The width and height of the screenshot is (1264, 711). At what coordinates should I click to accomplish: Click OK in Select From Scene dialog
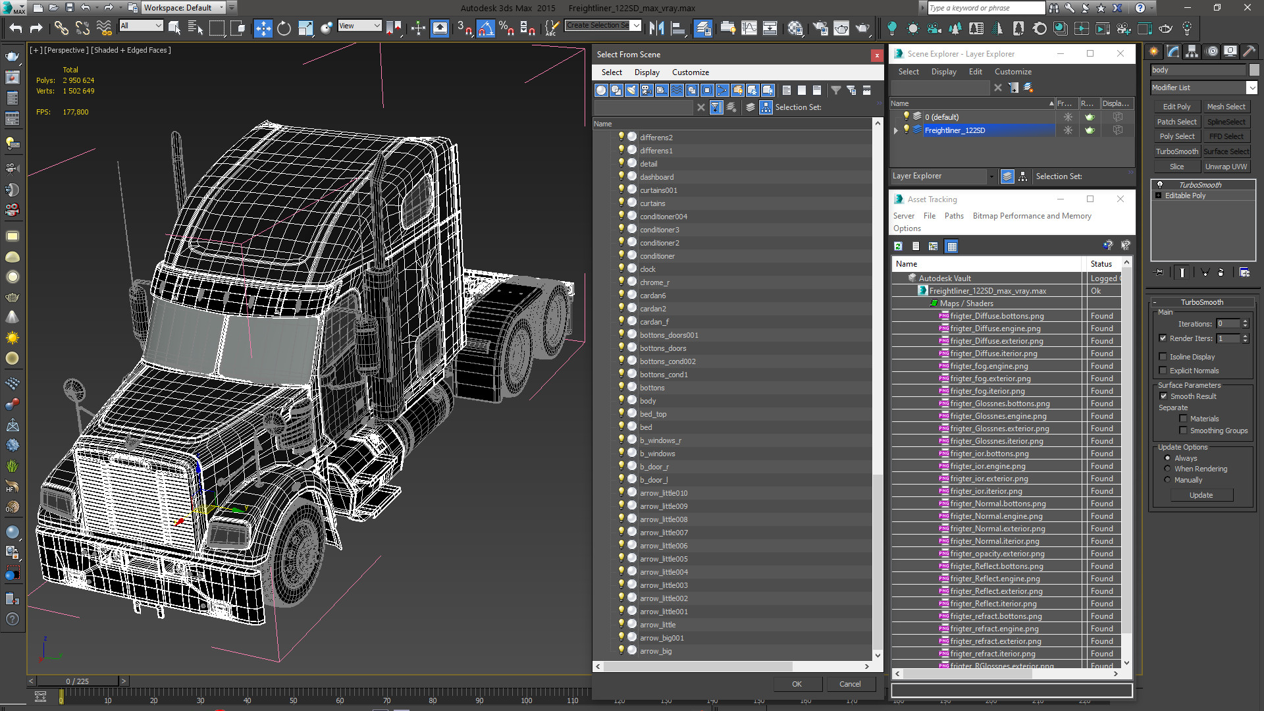797,684
